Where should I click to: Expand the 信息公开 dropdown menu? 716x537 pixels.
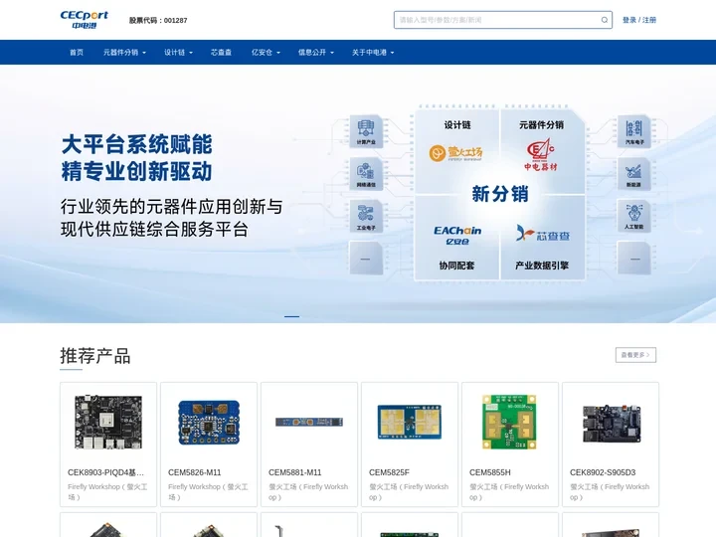315,53
